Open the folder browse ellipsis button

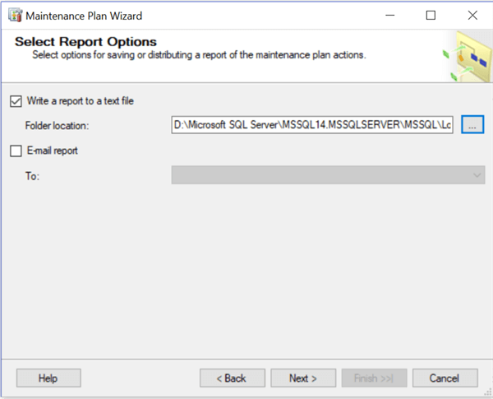(472, 125)
